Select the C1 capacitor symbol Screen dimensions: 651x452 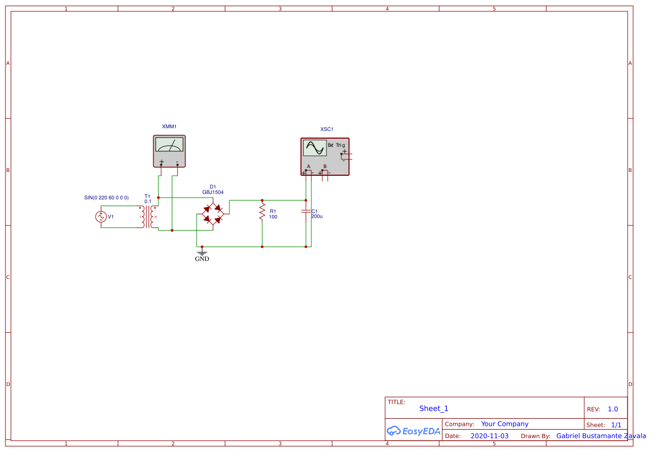click(x=306, y=211)
